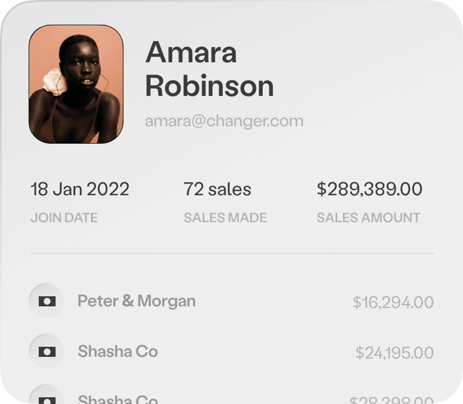Screen dimensions: 463x404
Task: Select the Amara Robinson name heading
Action: tap(209, 69)
